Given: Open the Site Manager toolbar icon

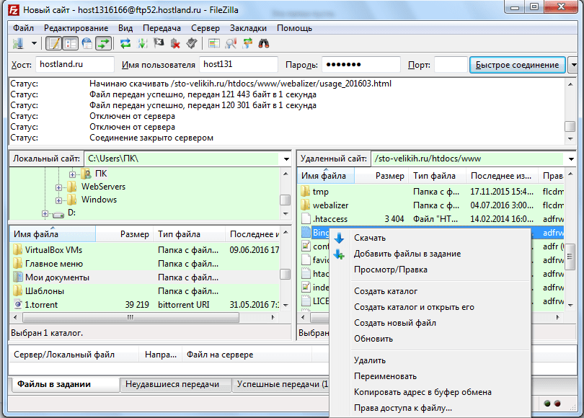Looking at the screenshot, I should pyautogui.click(x=18, y=43).
